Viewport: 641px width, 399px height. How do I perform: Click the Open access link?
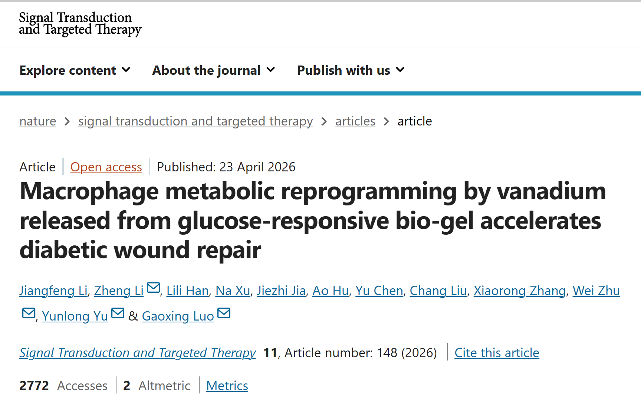point(106,167)
